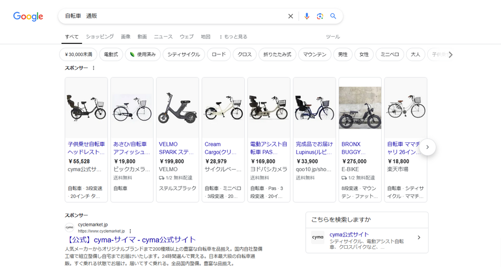Open the Cream Cargo product link
501x276 pixels.
(x=221, y=148)
